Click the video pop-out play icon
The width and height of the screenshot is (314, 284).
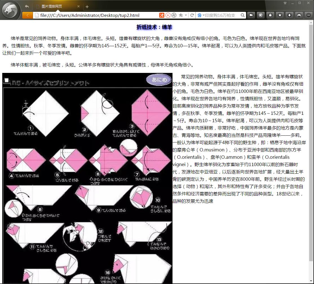tap(169, 15)
